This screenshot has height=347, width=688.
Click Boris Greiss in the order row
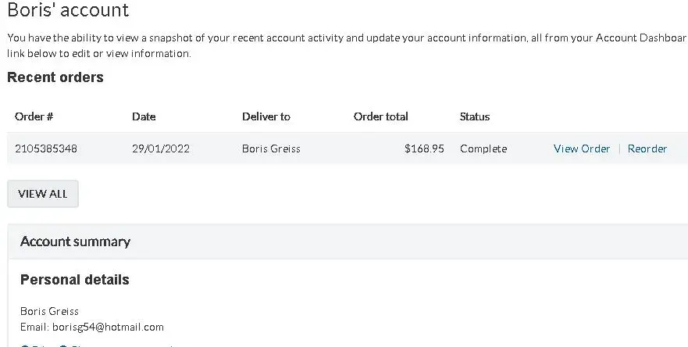pyautogui.click(x=271, y=148)
